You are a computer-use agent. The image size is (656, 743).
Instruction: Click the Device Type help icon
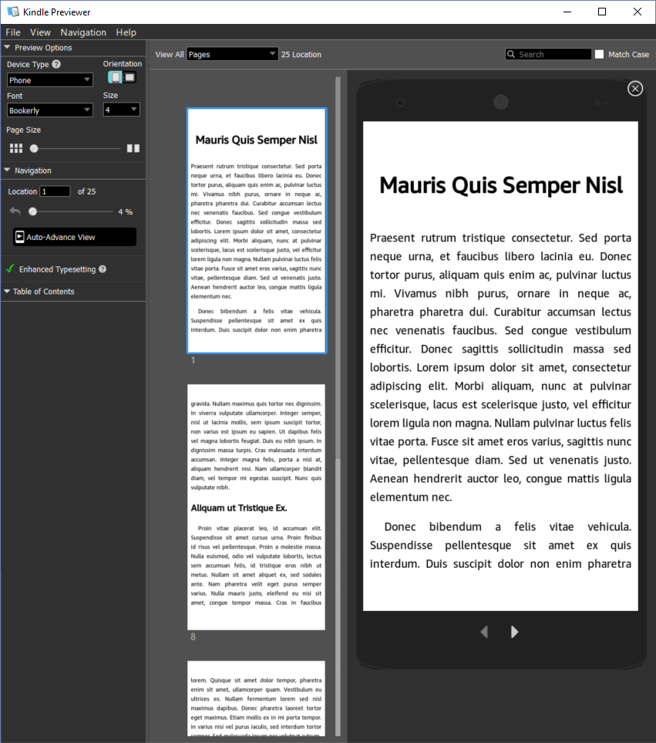pyautogui.click(x=56, y=65)
